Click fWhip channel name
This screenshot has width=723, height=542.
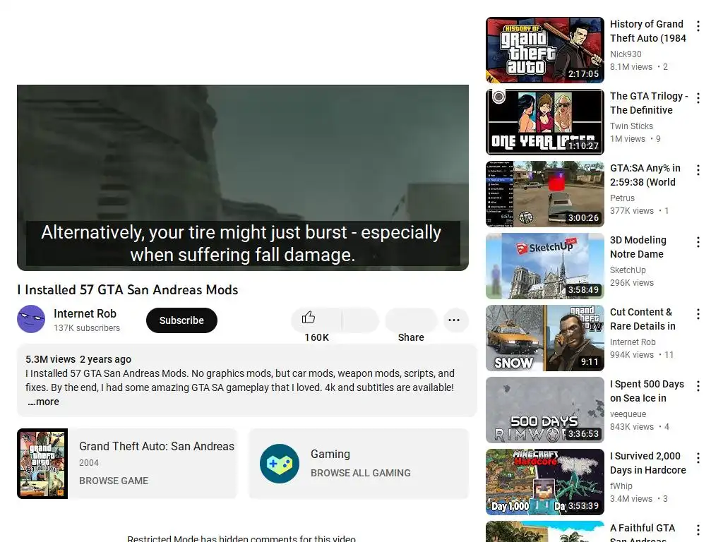coord(621,486)
